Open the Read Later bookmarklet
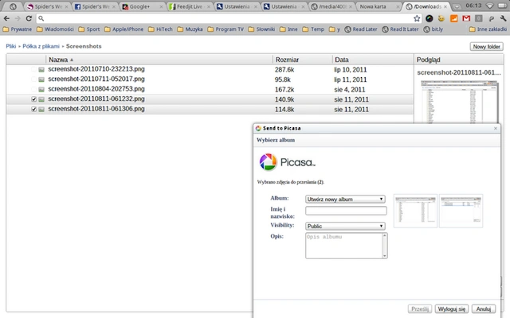Screen dimensions: 510x318 (x=361, y=29)
